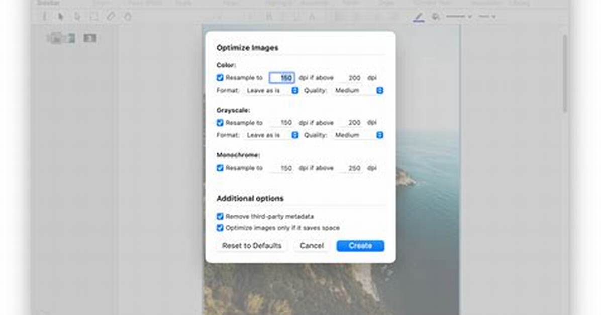
Task: Open Grayscale Format dropdown showing Leave as is
Action: click(271, 135)
